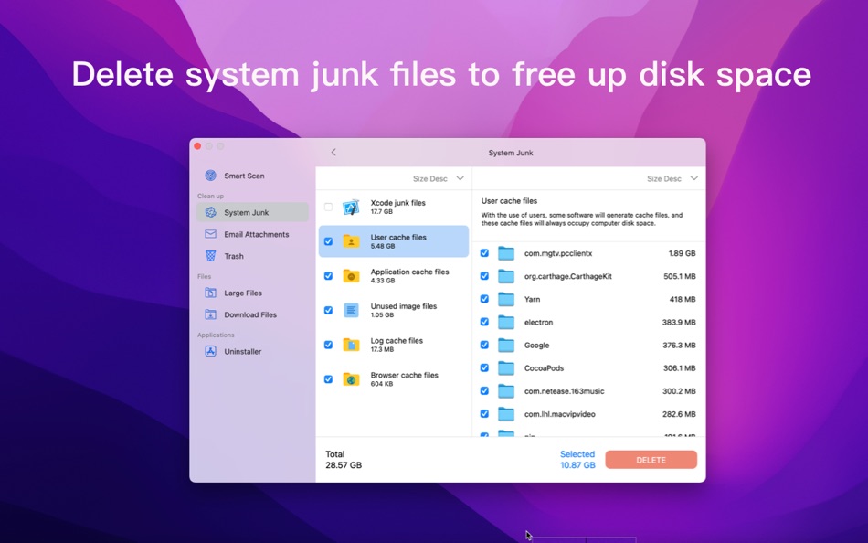Uncheck the com.mgtv.pcclientx checkbox

[484, 252]
